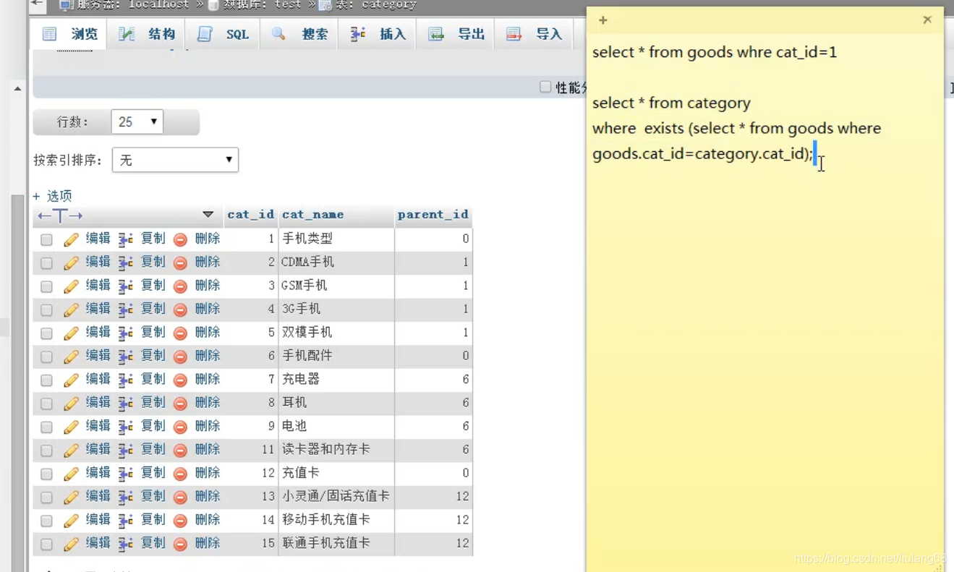Image resolution: width=954 pixels, height=572 pixels.
Task: Click the pencil edit icon for 充电器 row
Action: point(71,380)
